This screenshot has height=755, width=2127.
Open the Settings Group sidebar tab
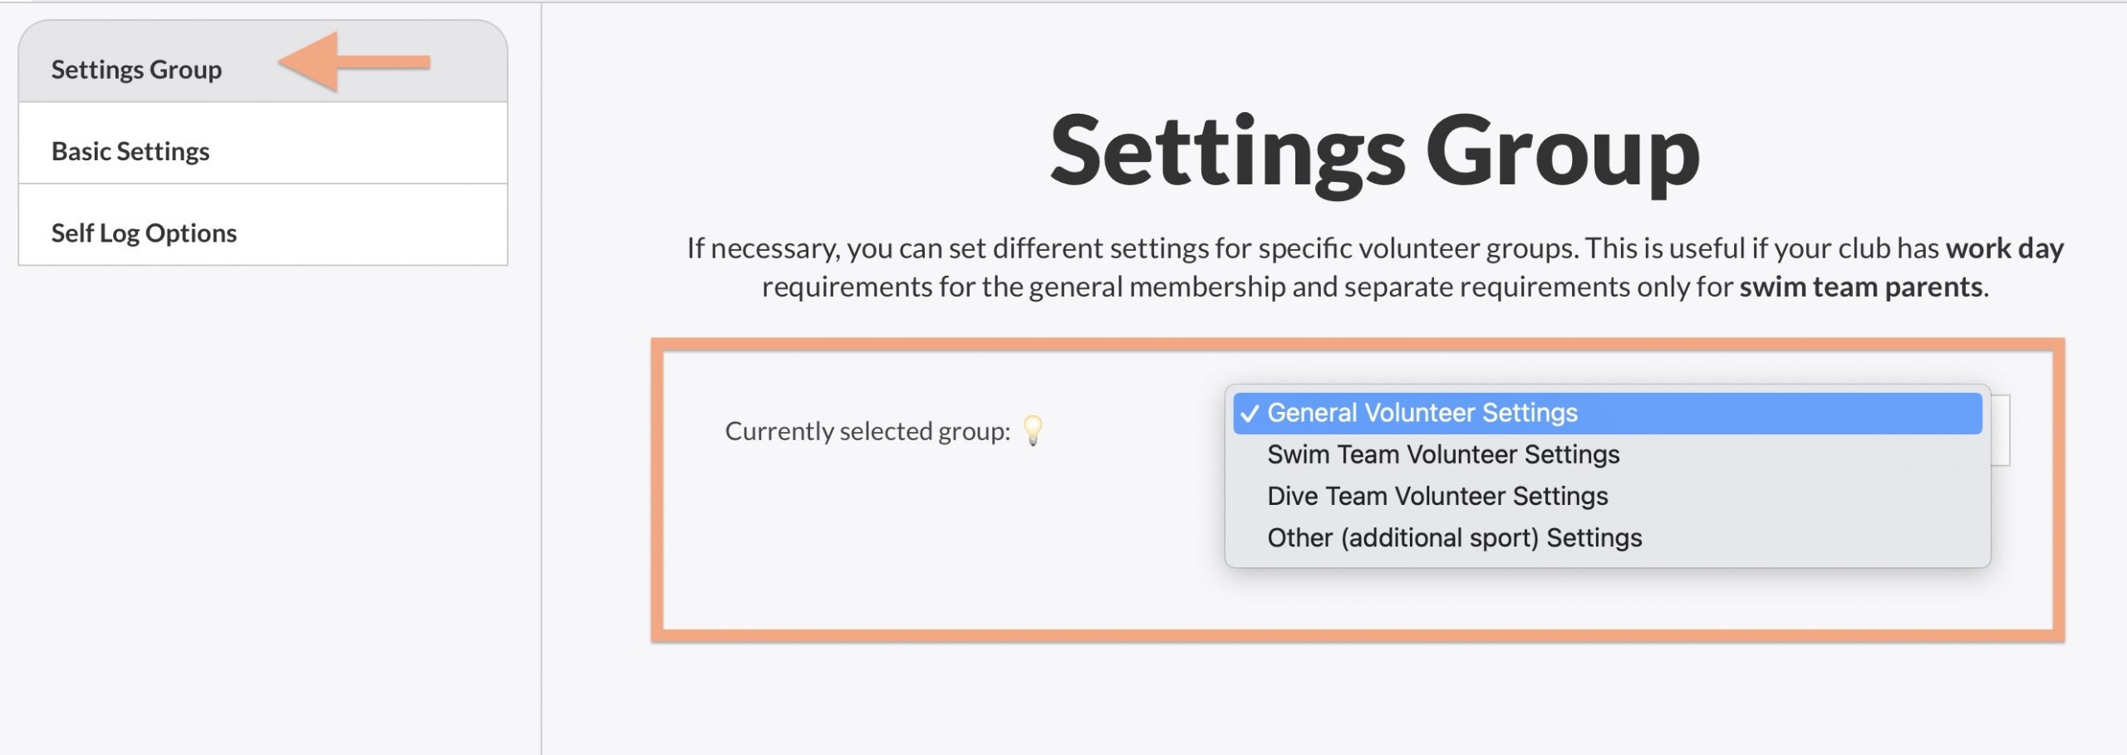tap(136, 70)
